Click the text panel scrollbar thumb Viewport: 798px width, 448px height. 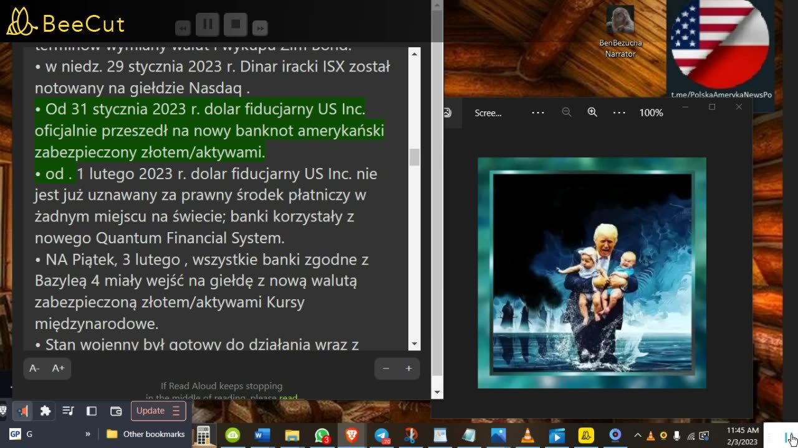[x=415, y=157]
